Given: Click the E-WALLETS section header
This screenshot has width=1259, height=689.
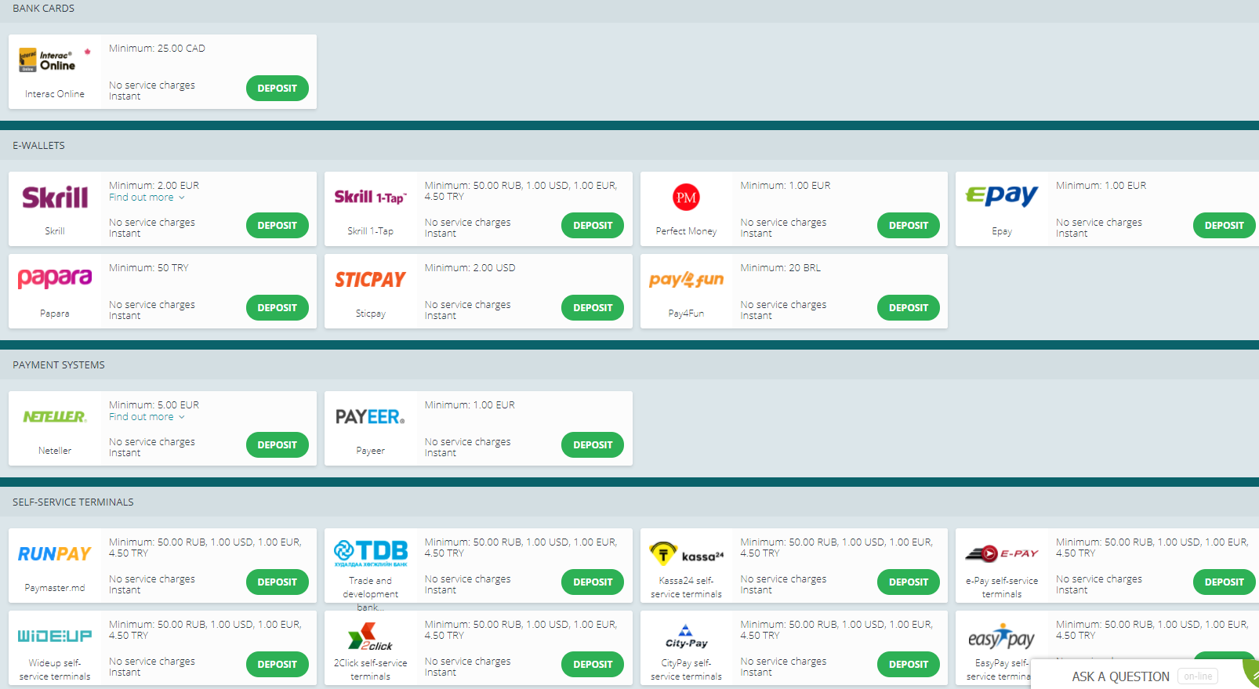Looking at the screenshot, I should [x=38, y=146].
